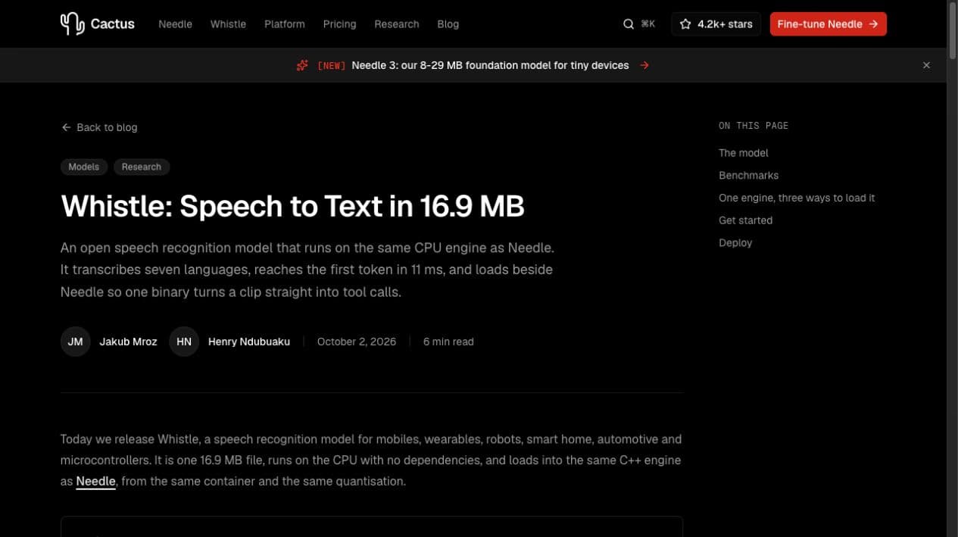This screenshot has height=537, width=958.
Task: Navigate to the Blog page
Action: (x=448, y=24)
